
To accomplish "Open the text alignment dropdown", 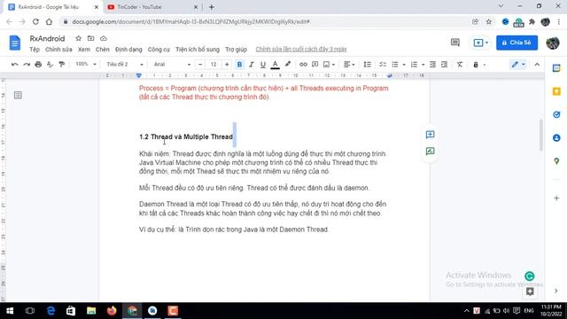I will tap(349, 65).
